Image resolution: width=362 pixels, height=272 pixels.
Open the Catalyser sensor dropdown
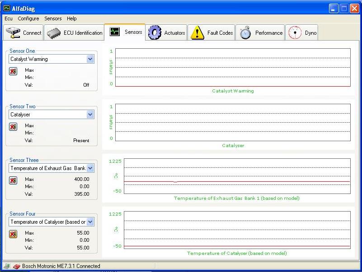coord(90,115)
